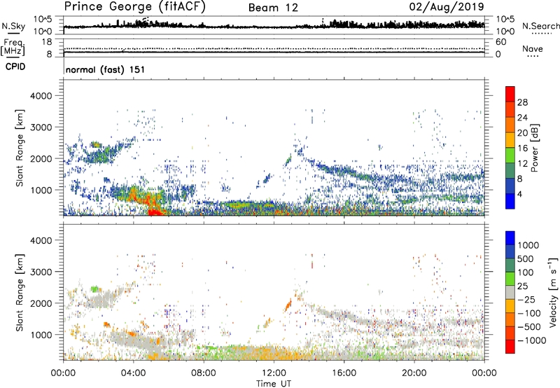Click the 'Velocity [m s-1]' colorbar label
This screenshot has width=560, height=388.
[x=553, y=292]
